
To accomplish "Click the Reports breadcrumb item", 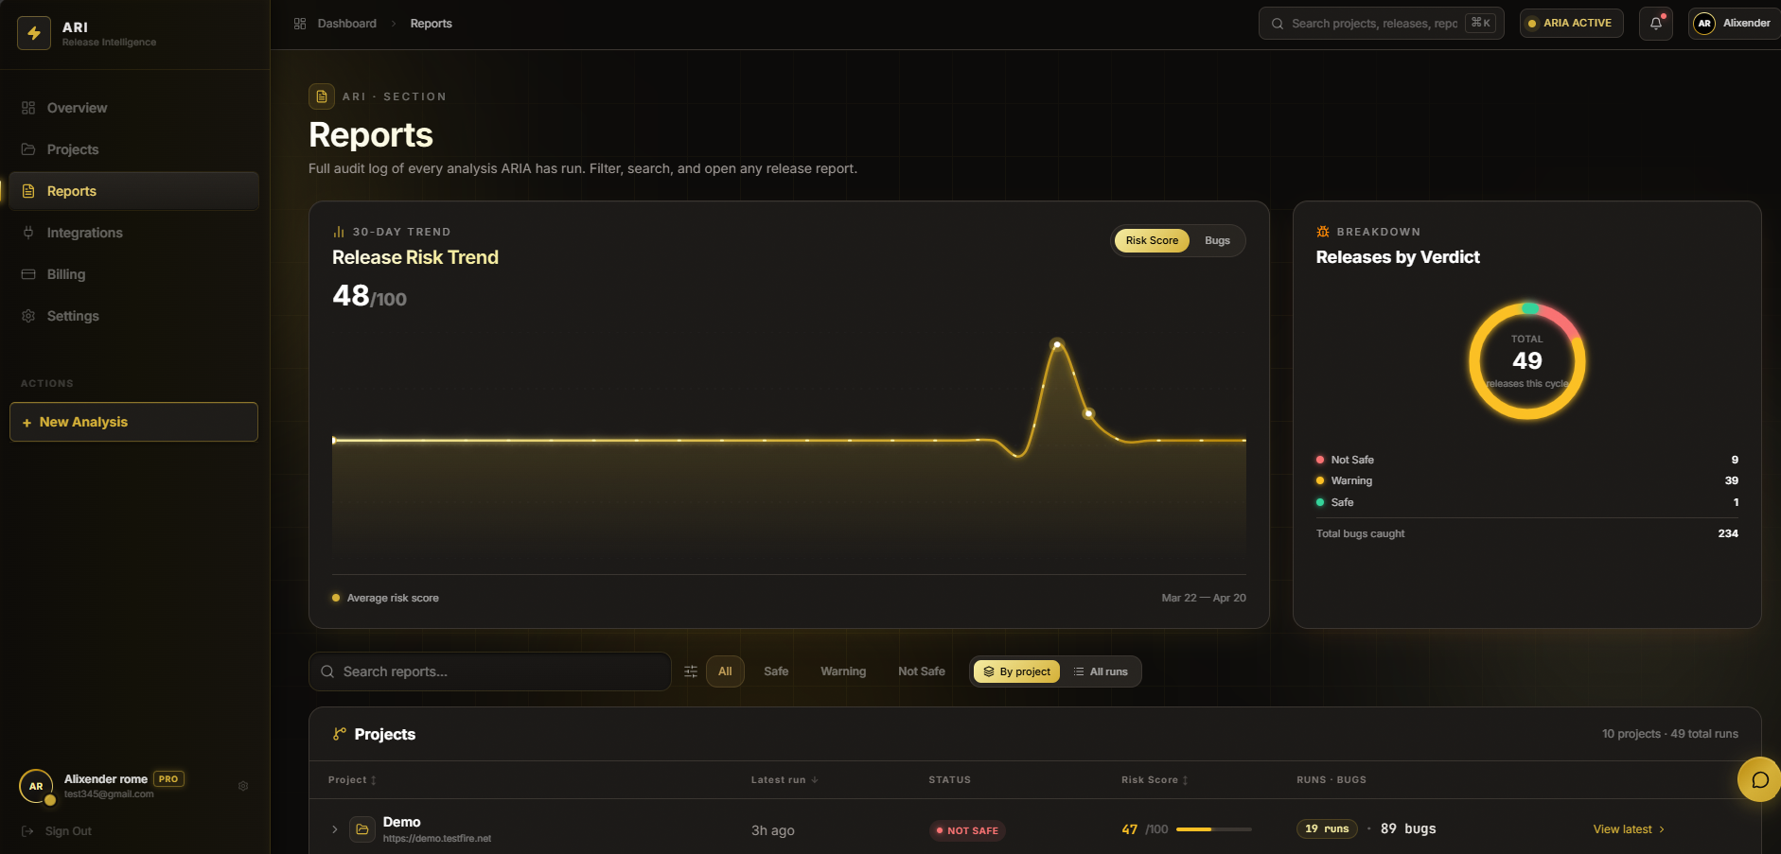I will click(x=431, y=24).
